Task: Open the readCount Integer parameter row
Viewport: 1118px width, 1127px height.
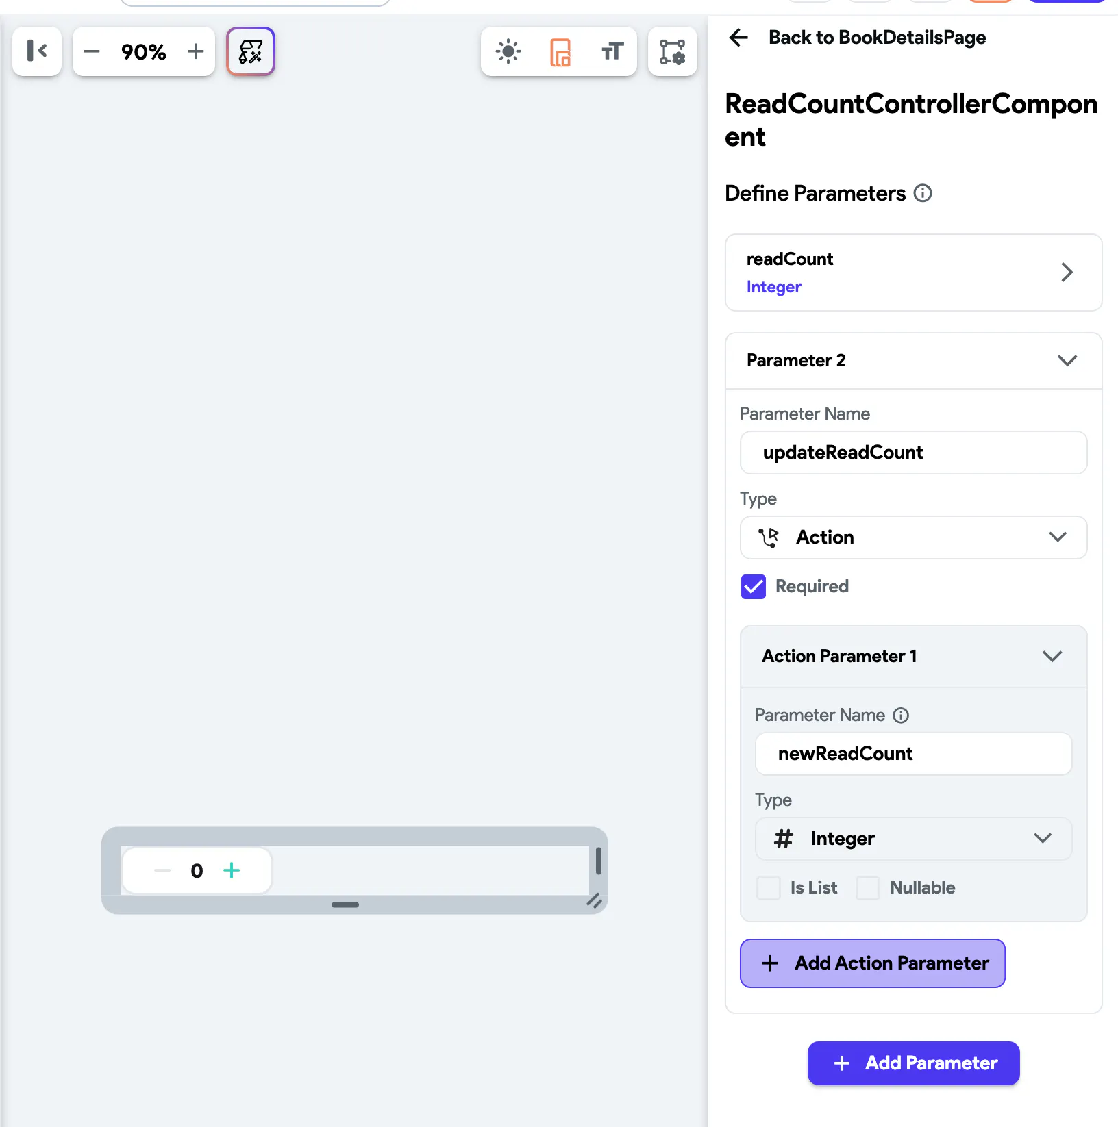Action: point(913,273)
